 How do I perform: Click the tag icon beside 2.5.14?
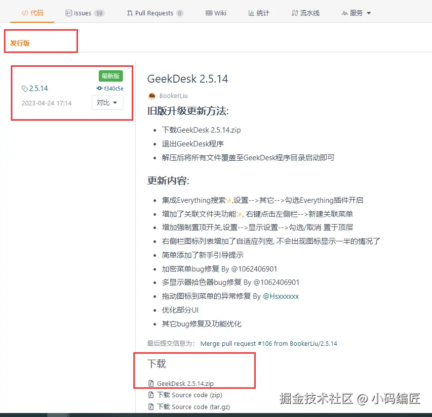click(25, 89)
